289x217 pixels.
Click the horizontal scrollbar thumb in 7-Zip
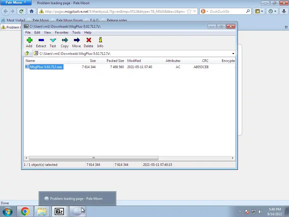pyautogui.click(x=94, y=158)
